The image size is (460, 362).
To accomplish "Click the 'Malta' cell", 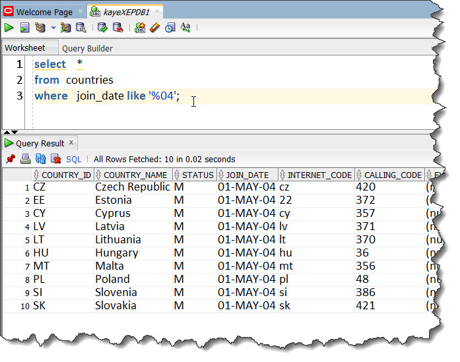I will click(133, 266).
